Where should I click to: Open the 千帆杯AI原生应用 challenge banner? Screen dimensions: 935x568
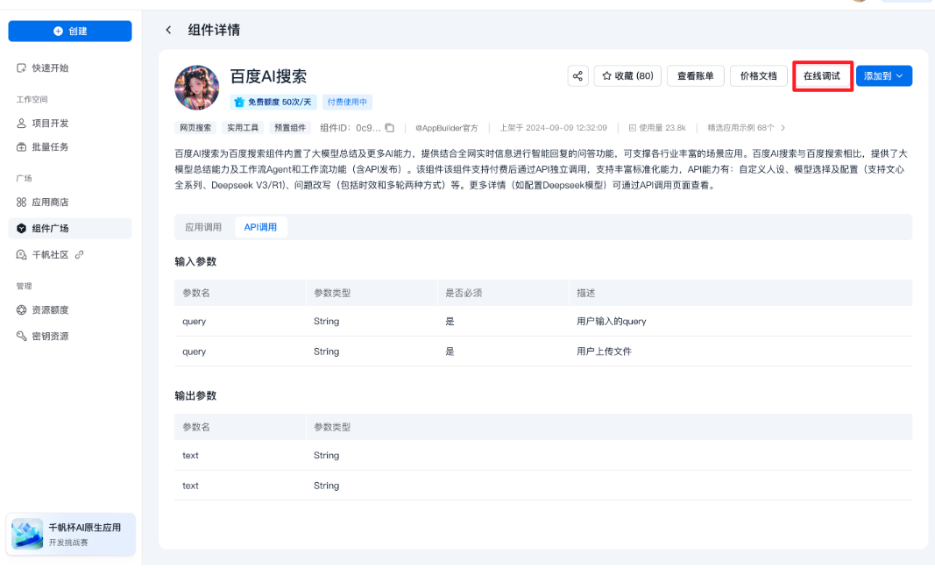coord(71,534)
